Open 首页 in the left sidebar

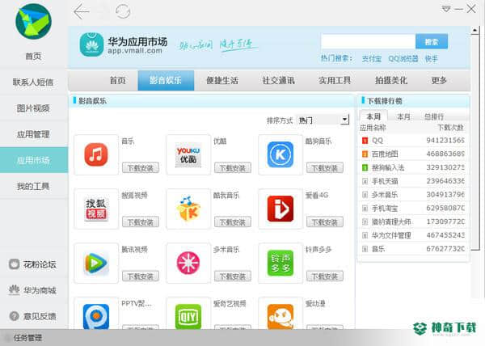33,57
